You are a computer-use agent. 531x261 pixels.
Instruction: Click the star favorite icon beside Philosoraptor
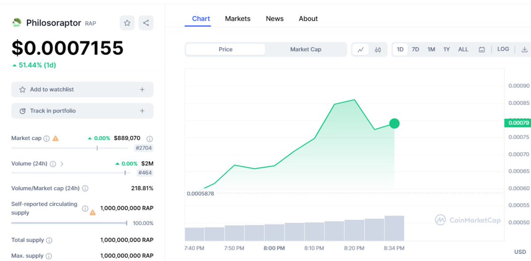click(x=127, y=23)
